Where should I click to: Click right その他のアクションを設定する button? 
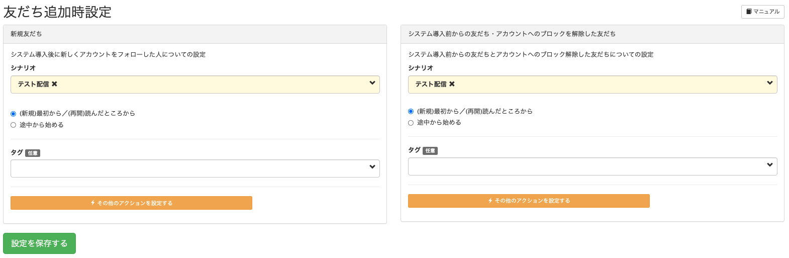(x=529, y=201)
